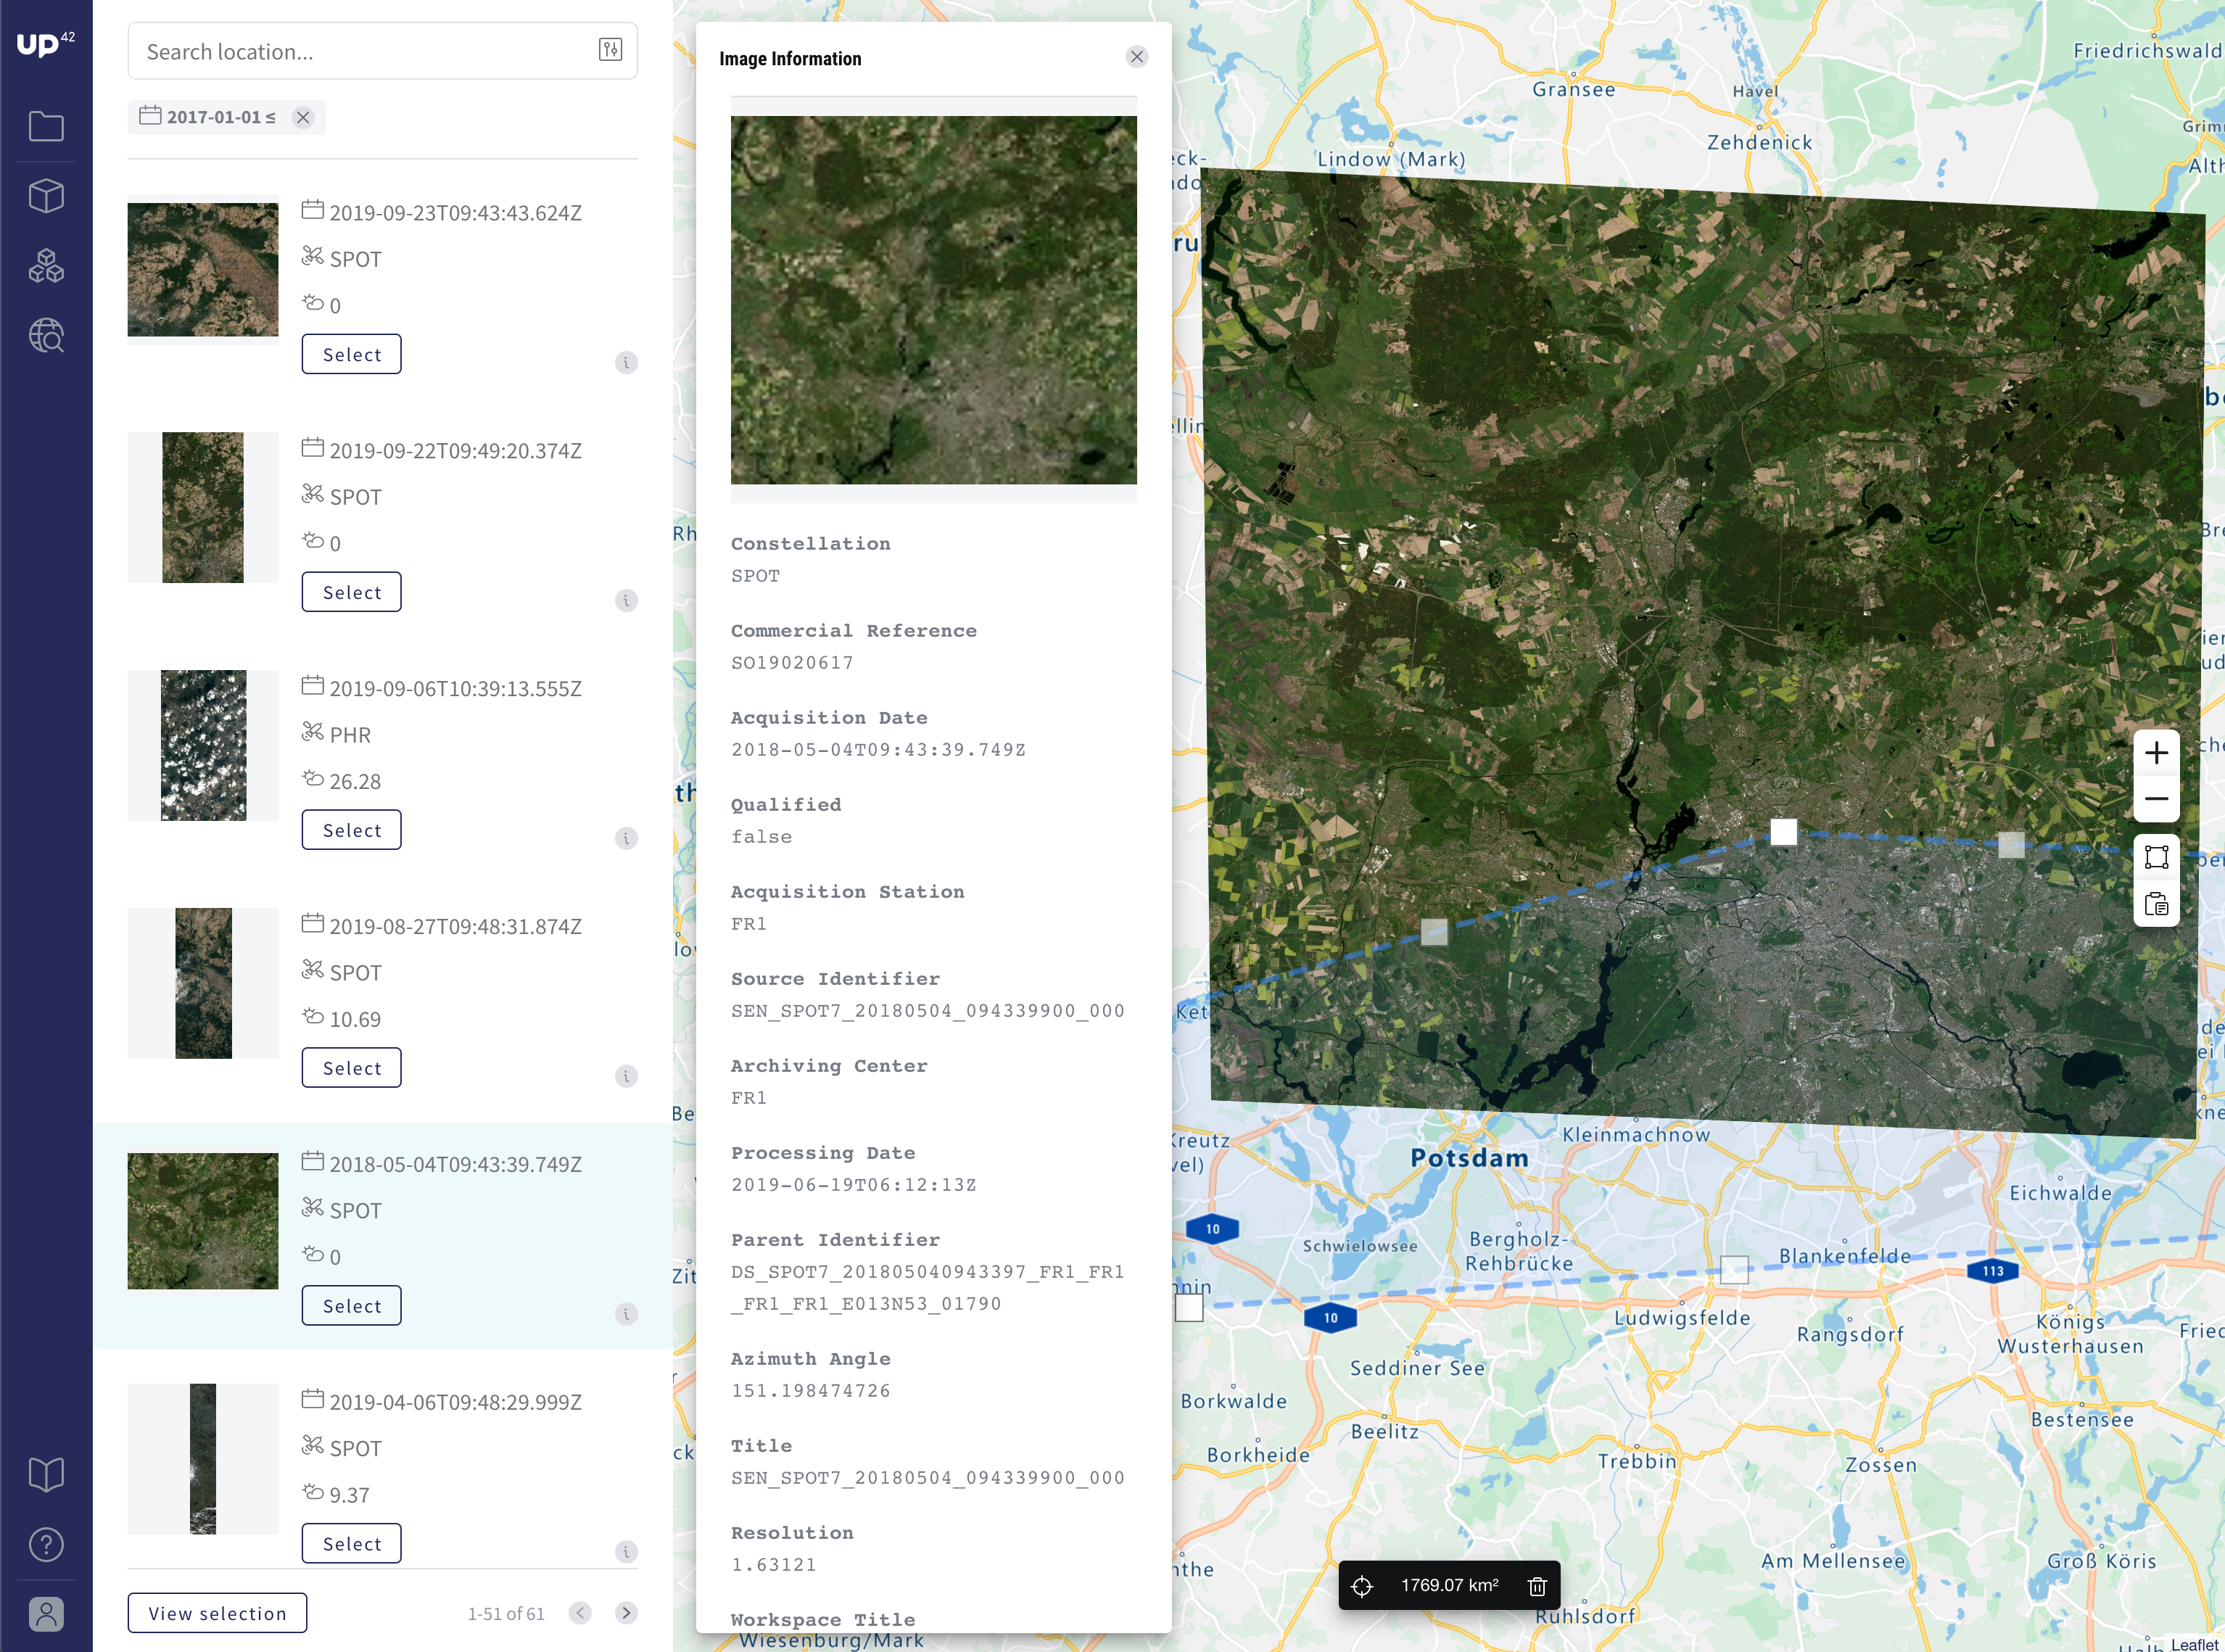Paste a geometry using the clipboard tool
This screenshot has height=1652, width=2225.
point(2157,904)
